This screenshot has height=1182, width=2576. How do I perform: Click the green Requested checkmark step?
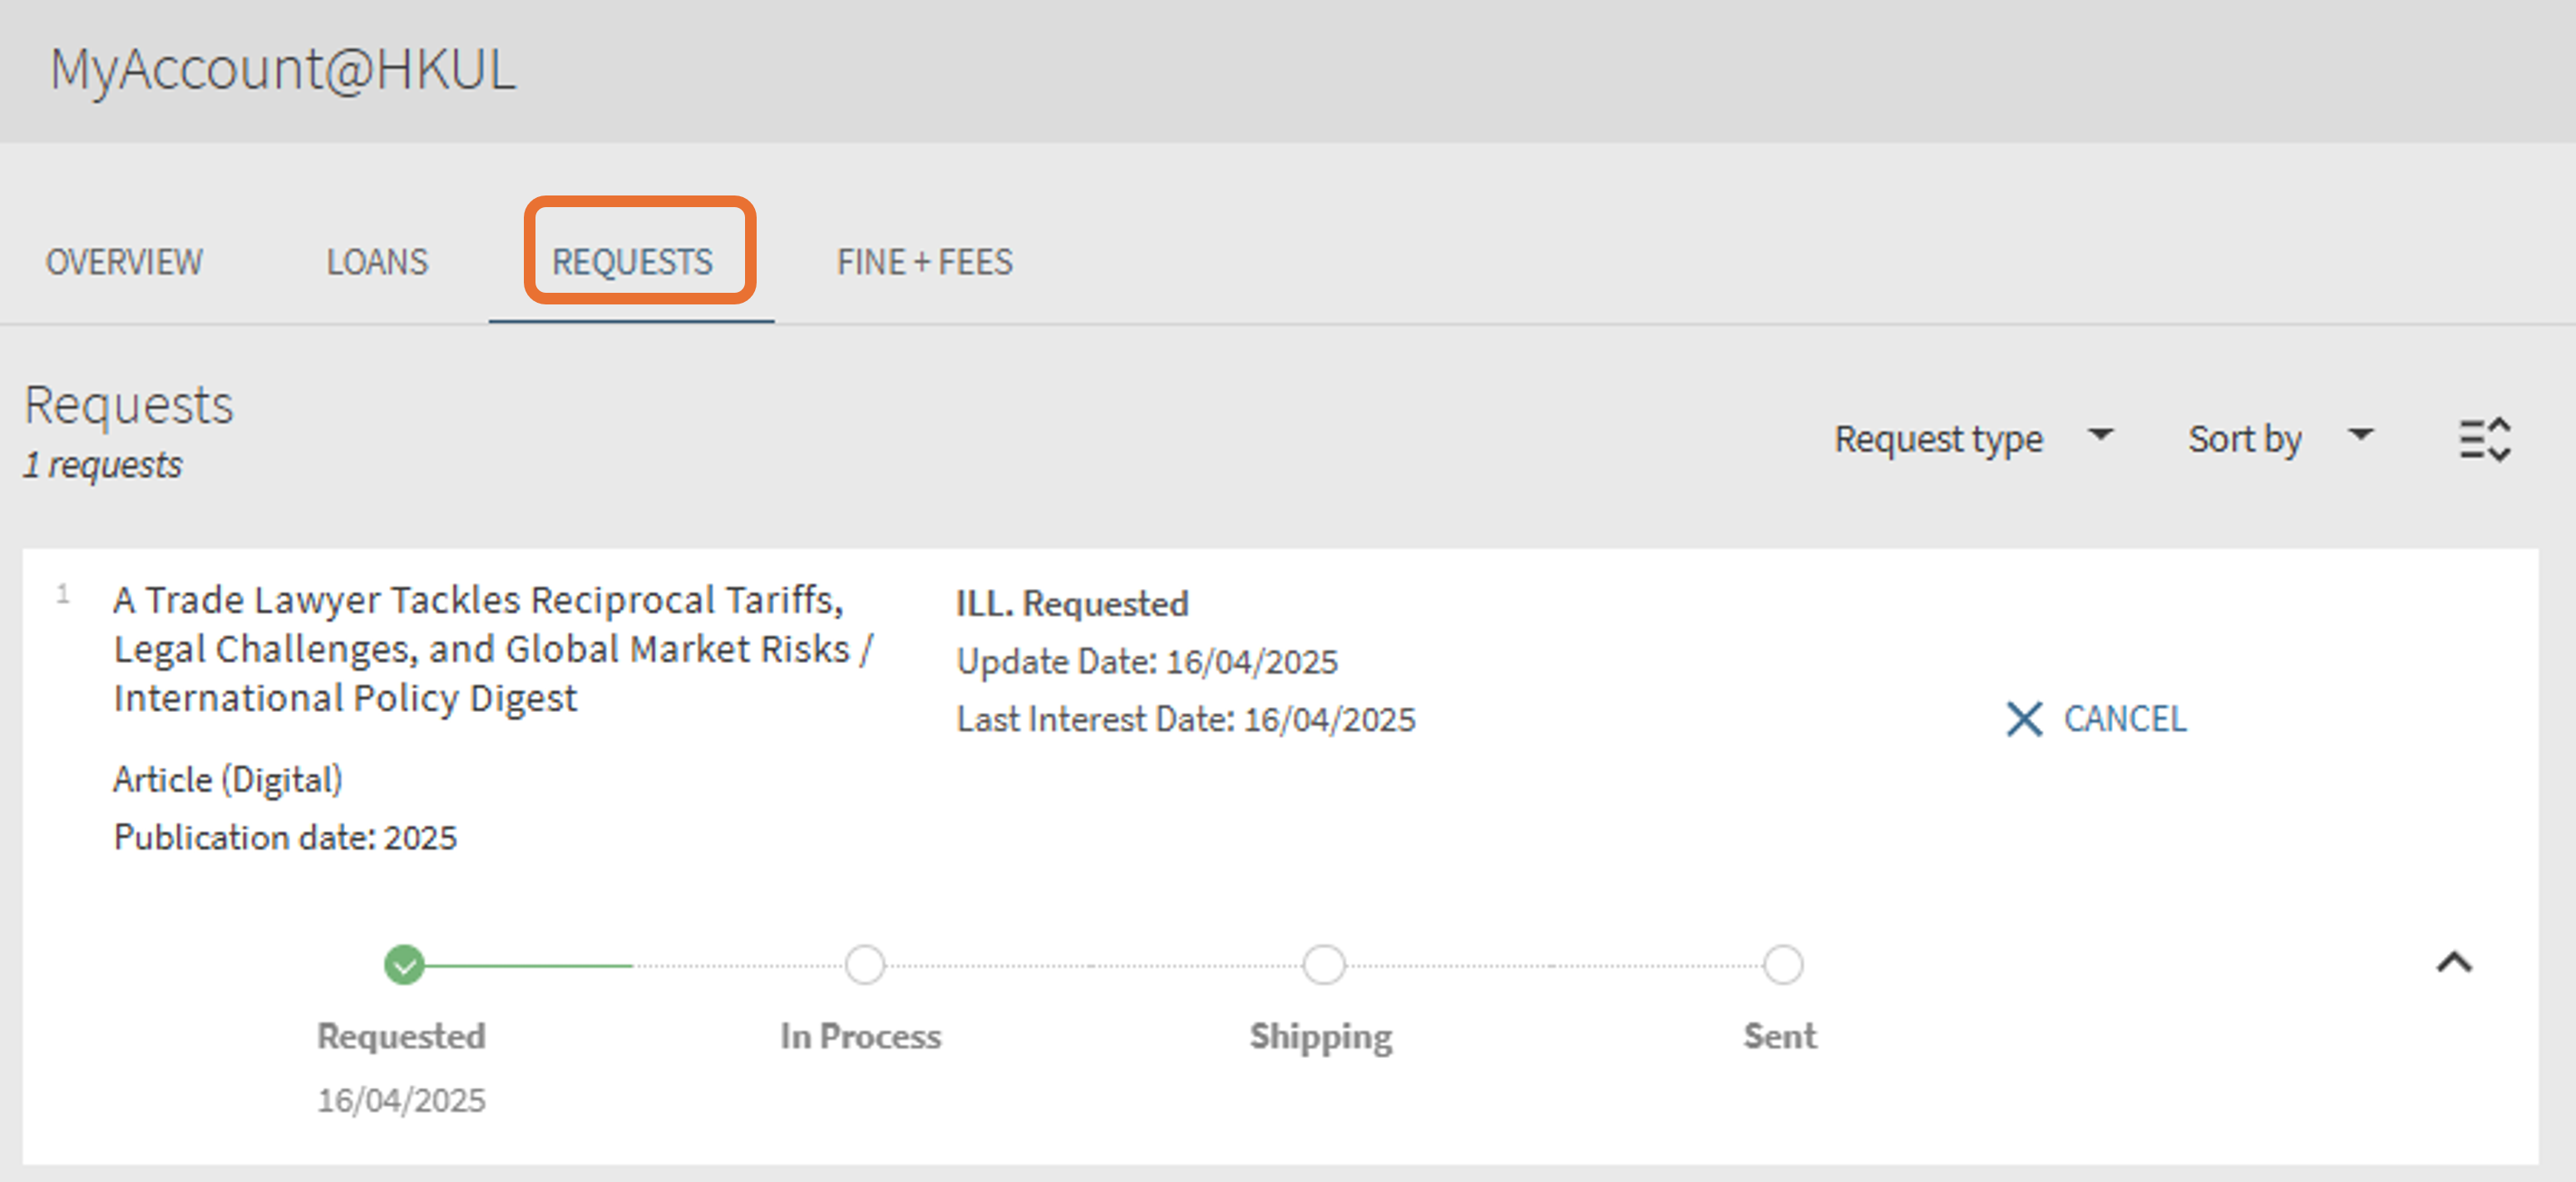click(x=404, y=965)
